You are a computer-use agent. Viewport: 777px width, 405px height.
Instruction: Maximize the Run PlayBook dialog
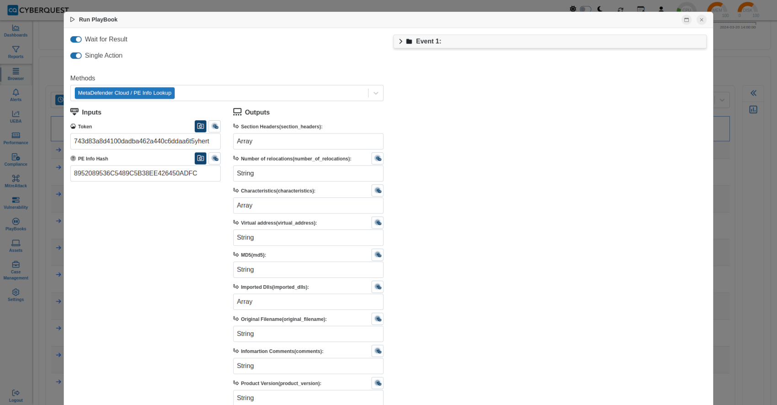(x=686, y=20)
